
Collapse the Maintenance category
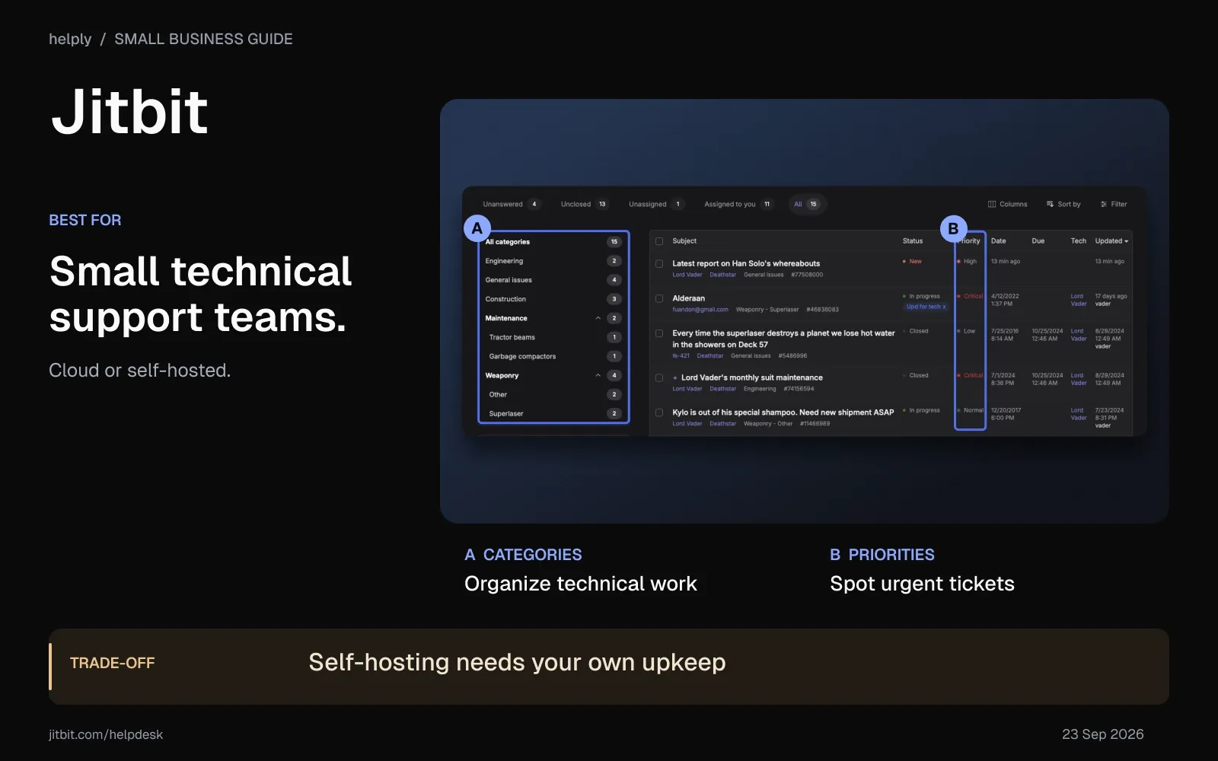click(598, 318)
